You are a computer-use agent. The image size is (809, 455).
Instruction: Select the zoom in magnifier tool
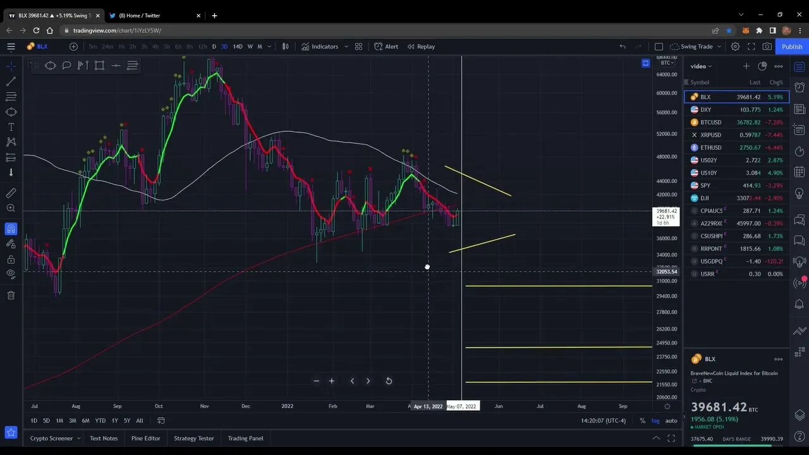point(11,208)
